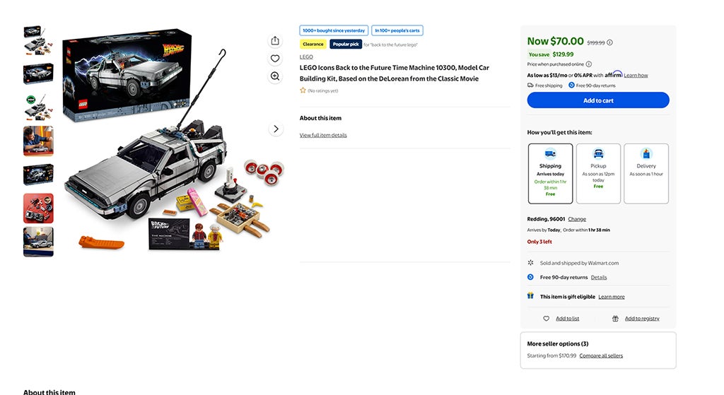Open View full item details
Image resolution: width=724 pixels, height=395 pixels.
[x=322, y=135]
